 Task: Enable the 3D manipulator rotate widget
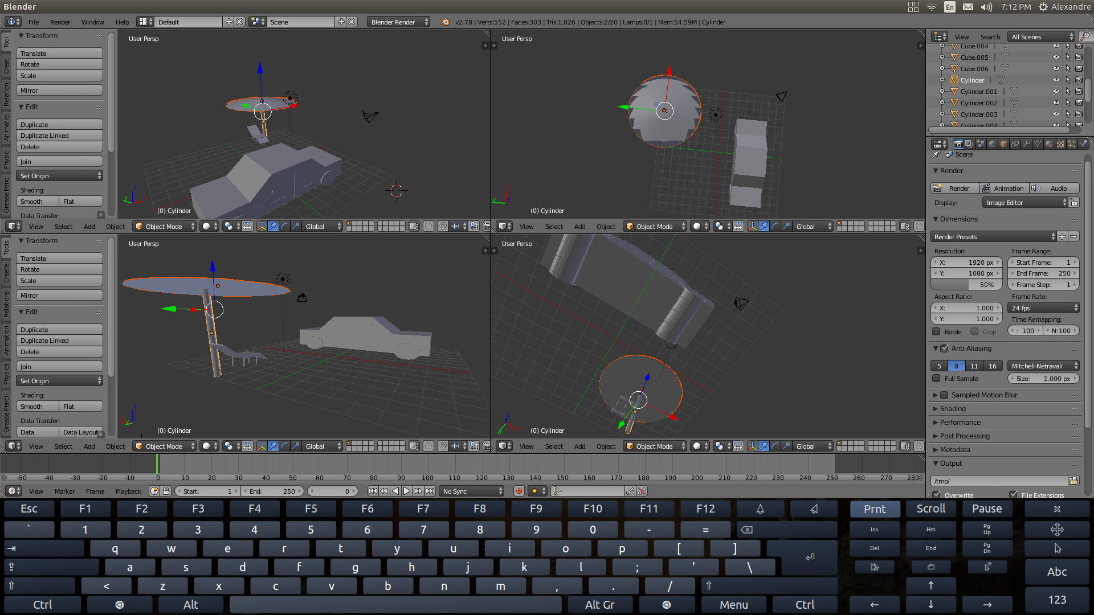(284, 226)
